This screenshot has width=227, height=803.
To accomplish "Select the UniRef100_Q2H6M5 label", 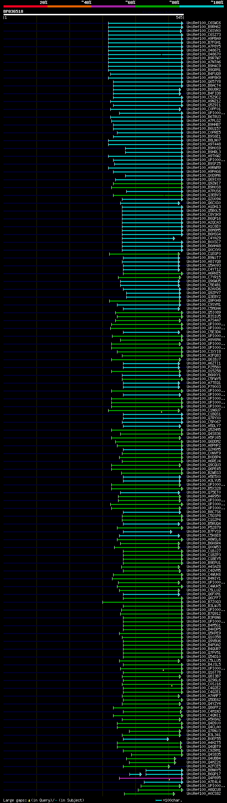I will 204,450.
